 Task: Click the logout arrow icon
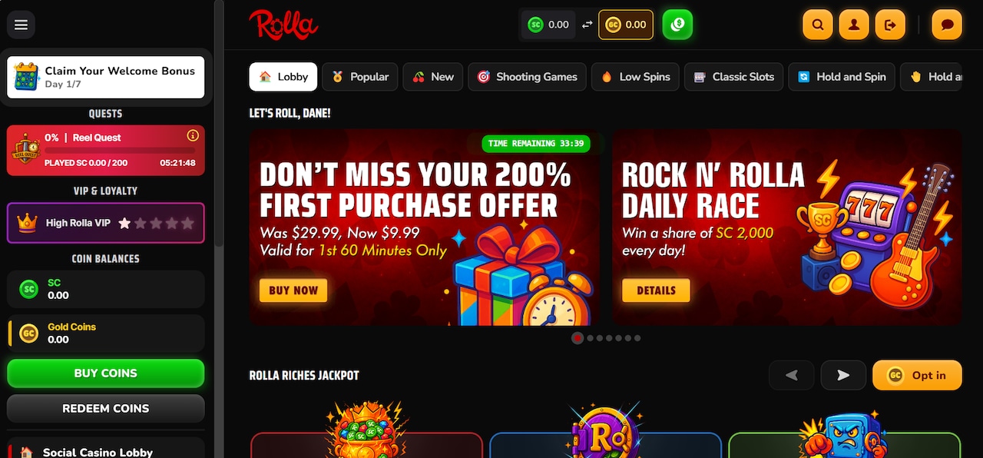tap(890, 25)
